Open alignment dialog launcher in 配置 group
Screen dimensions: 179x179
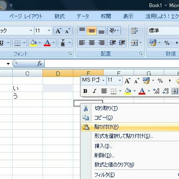(141, 54)
